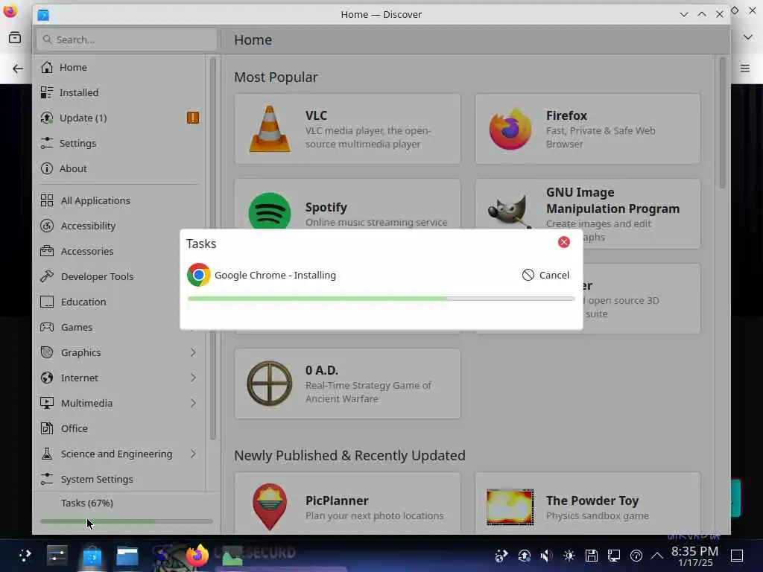This screenshot has height=572, width=763.
Task: Open the file manager from taskbar
Action: coord(127,556)
